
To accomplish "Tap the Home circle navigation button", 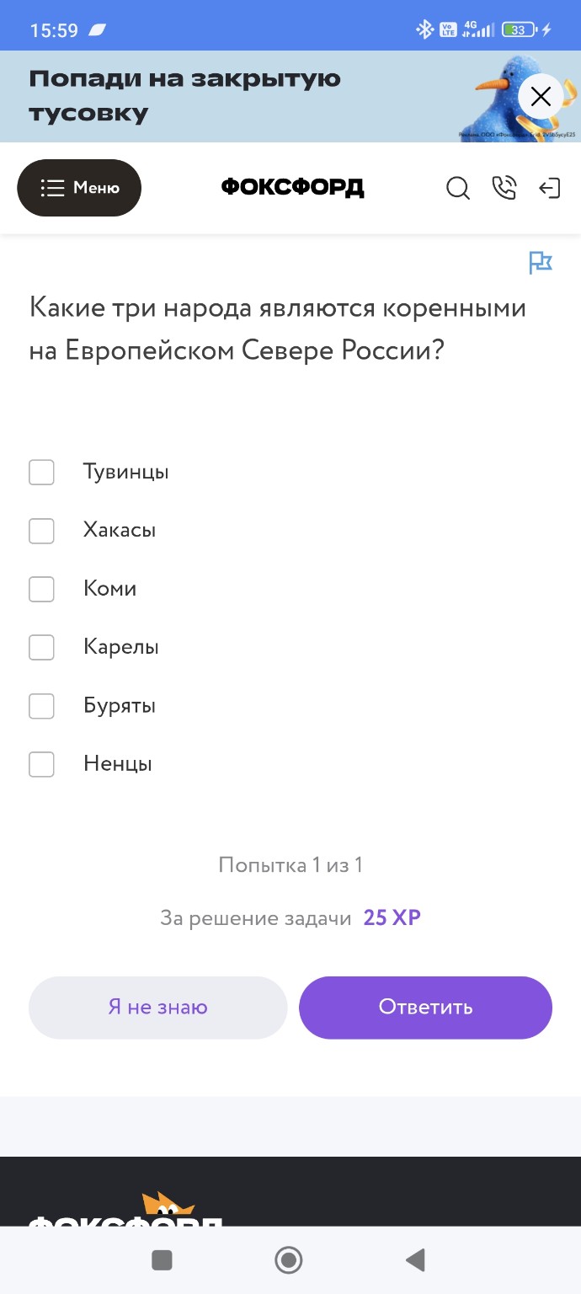I will (x=288, y=1259).
